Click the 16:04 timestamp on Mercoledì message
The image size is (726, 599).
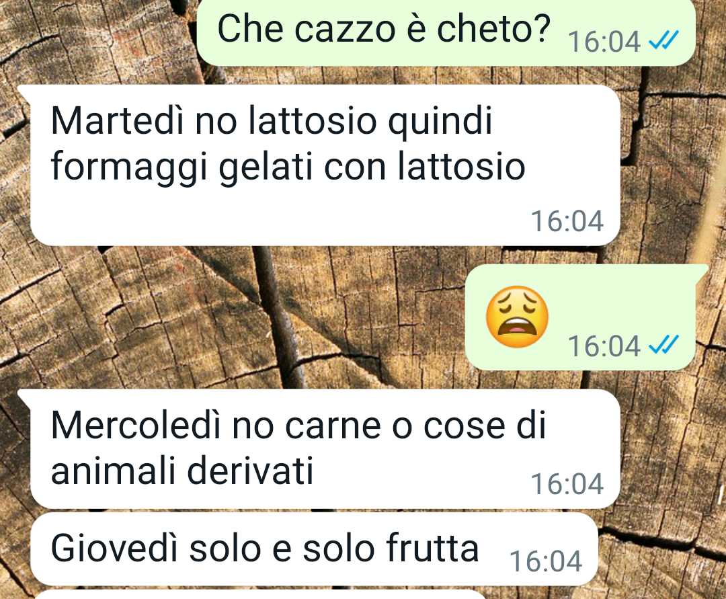coord(567,484)
